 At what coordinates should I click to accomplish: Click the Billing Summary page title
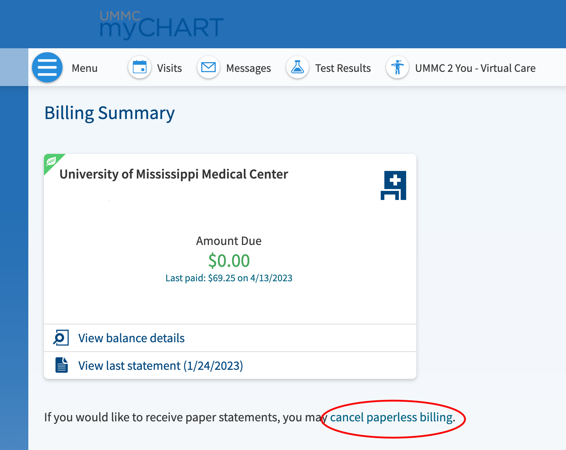(x=110, y=113)
